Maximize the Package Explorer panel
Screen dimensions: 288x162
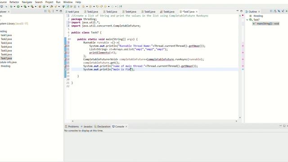point(61,11)
